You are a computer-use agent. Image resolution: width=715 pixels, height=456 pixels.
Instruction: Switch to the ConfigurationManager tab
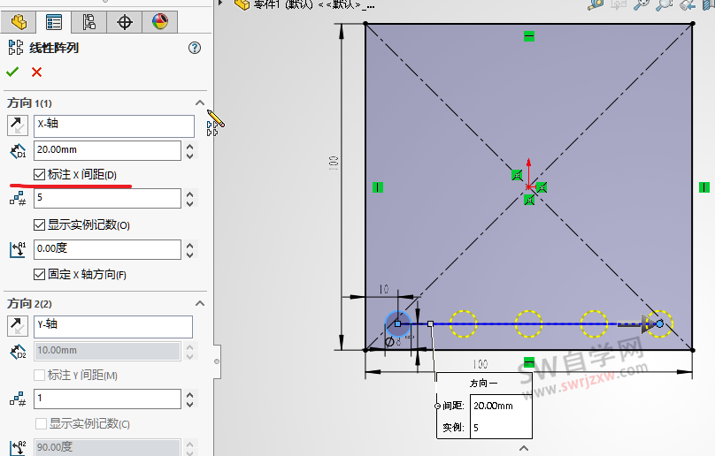88,22
